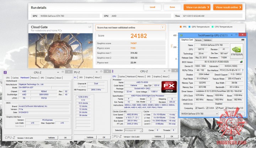The image size is (256, 148).
Task: Click the NVIDIA logo in GPU-Z
Action: pyautogui.click(x=236, y=51)
